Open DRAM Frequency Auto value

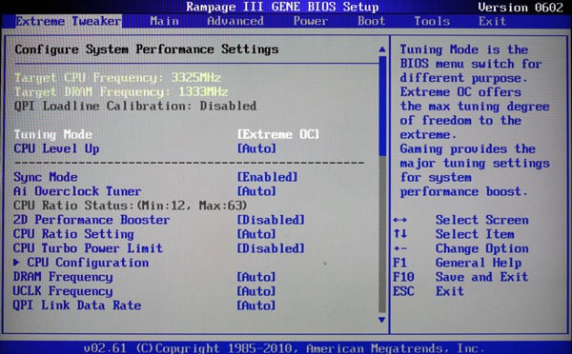[256, 277]
